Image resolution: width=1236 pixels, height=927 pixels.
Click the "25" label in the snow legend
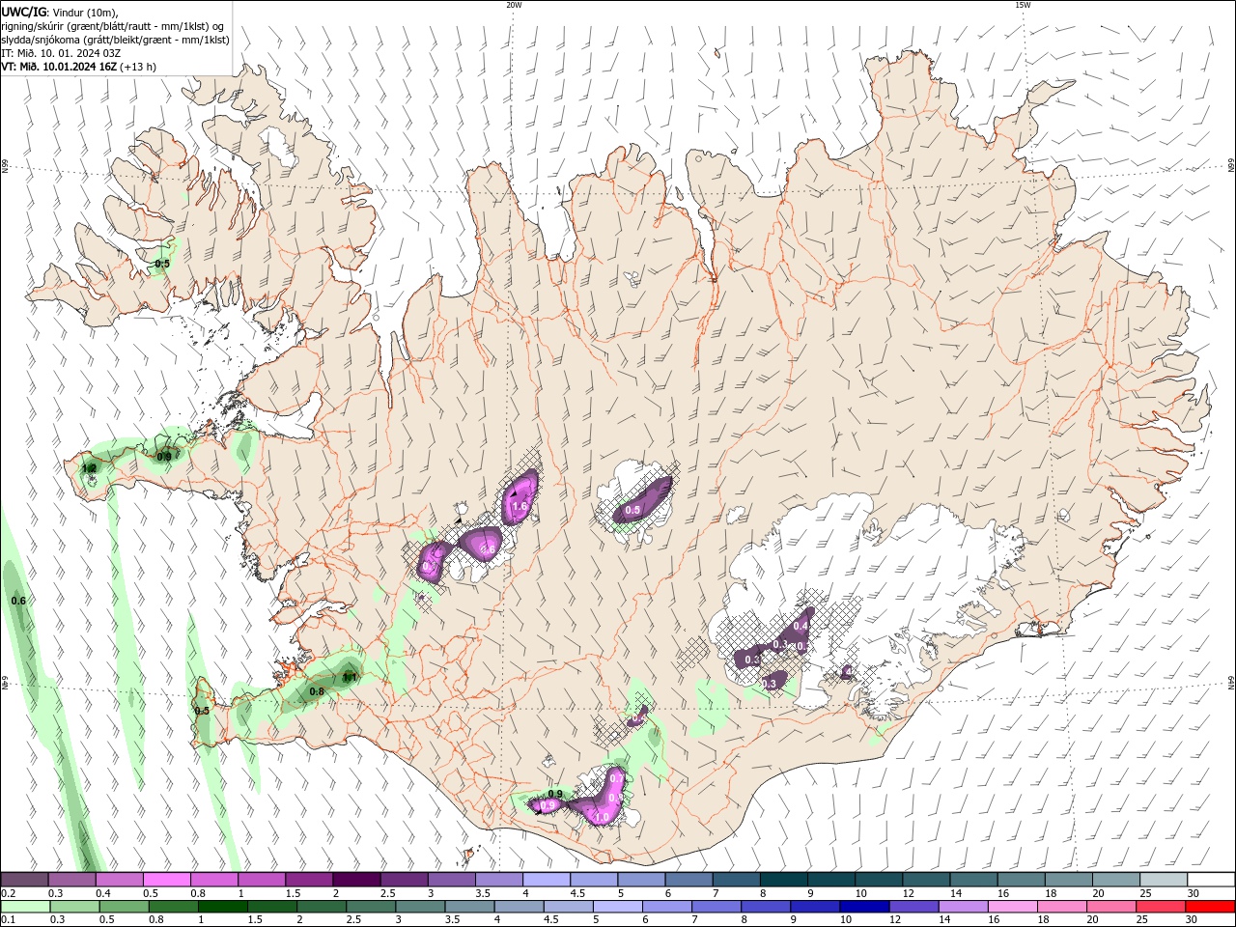click(x=1146, y=893)
